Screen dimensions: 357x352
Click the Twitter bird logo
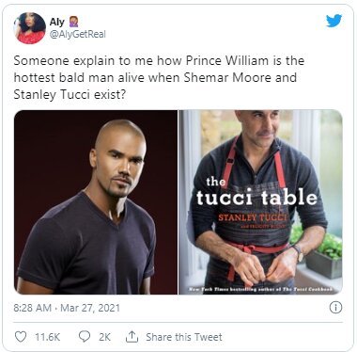pos(334,22)
